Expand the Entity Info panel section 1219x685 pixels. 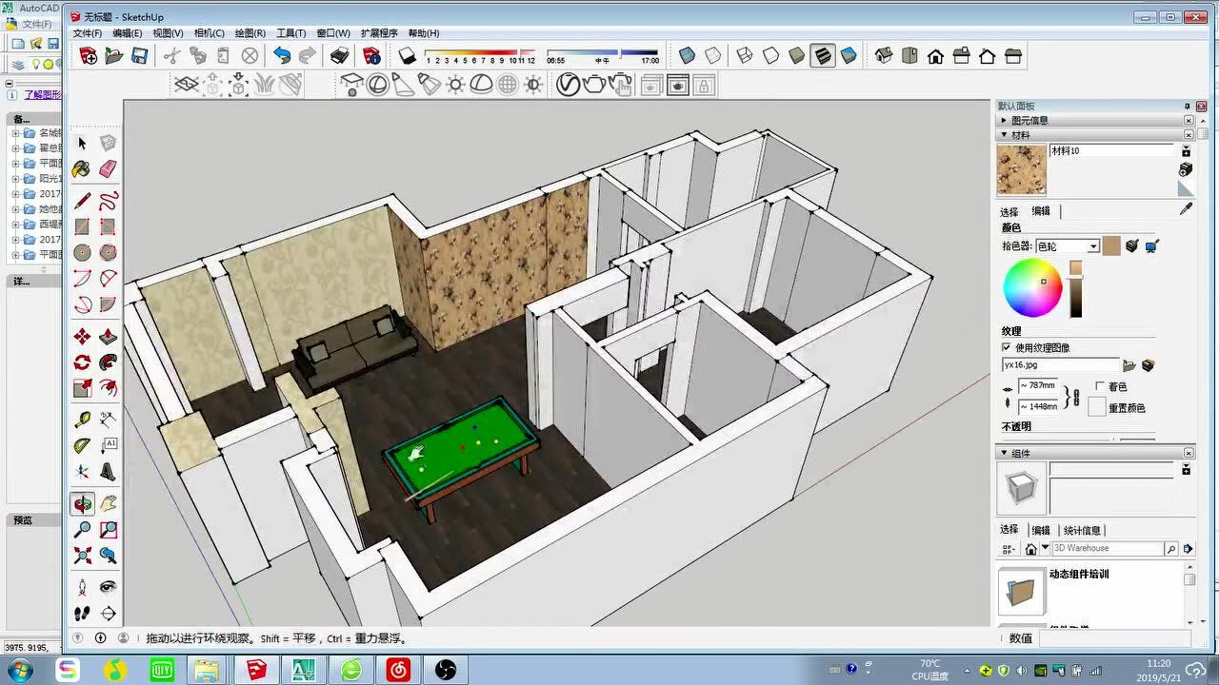click(x=1004, y=121)
